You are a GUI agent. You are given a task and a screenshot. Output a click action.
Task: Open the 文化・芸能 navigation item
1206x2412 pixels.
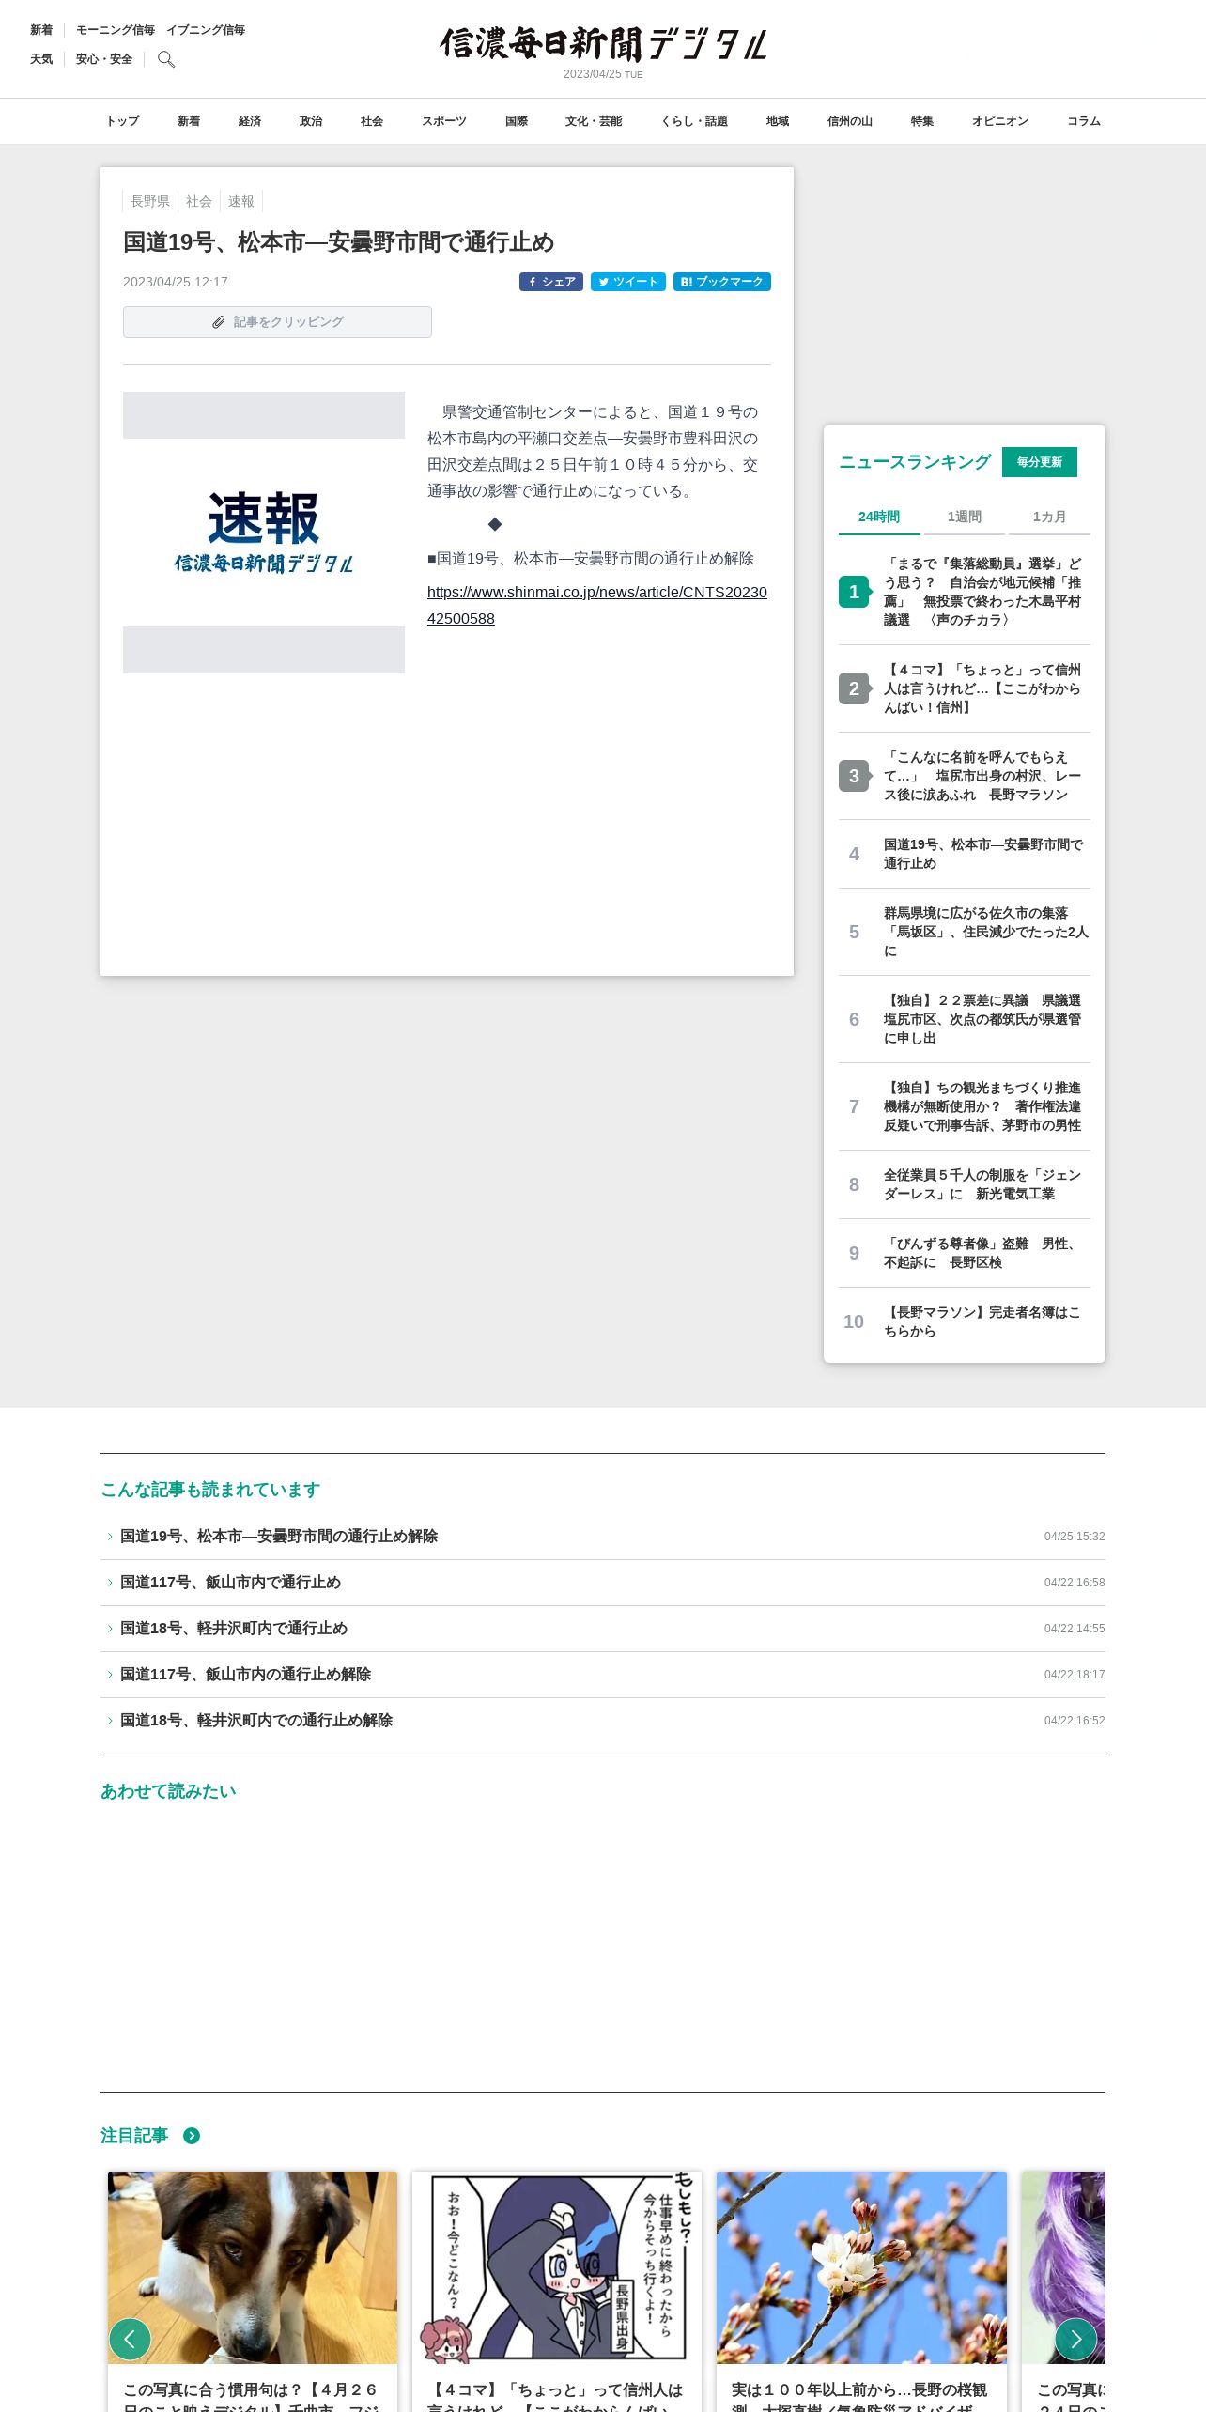tap(594, 121)
